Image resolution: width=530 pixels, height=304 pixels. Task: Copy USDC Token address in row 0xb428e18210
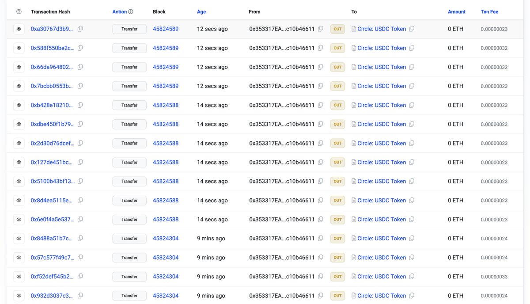pyautogui.click(x=412, y=105)
